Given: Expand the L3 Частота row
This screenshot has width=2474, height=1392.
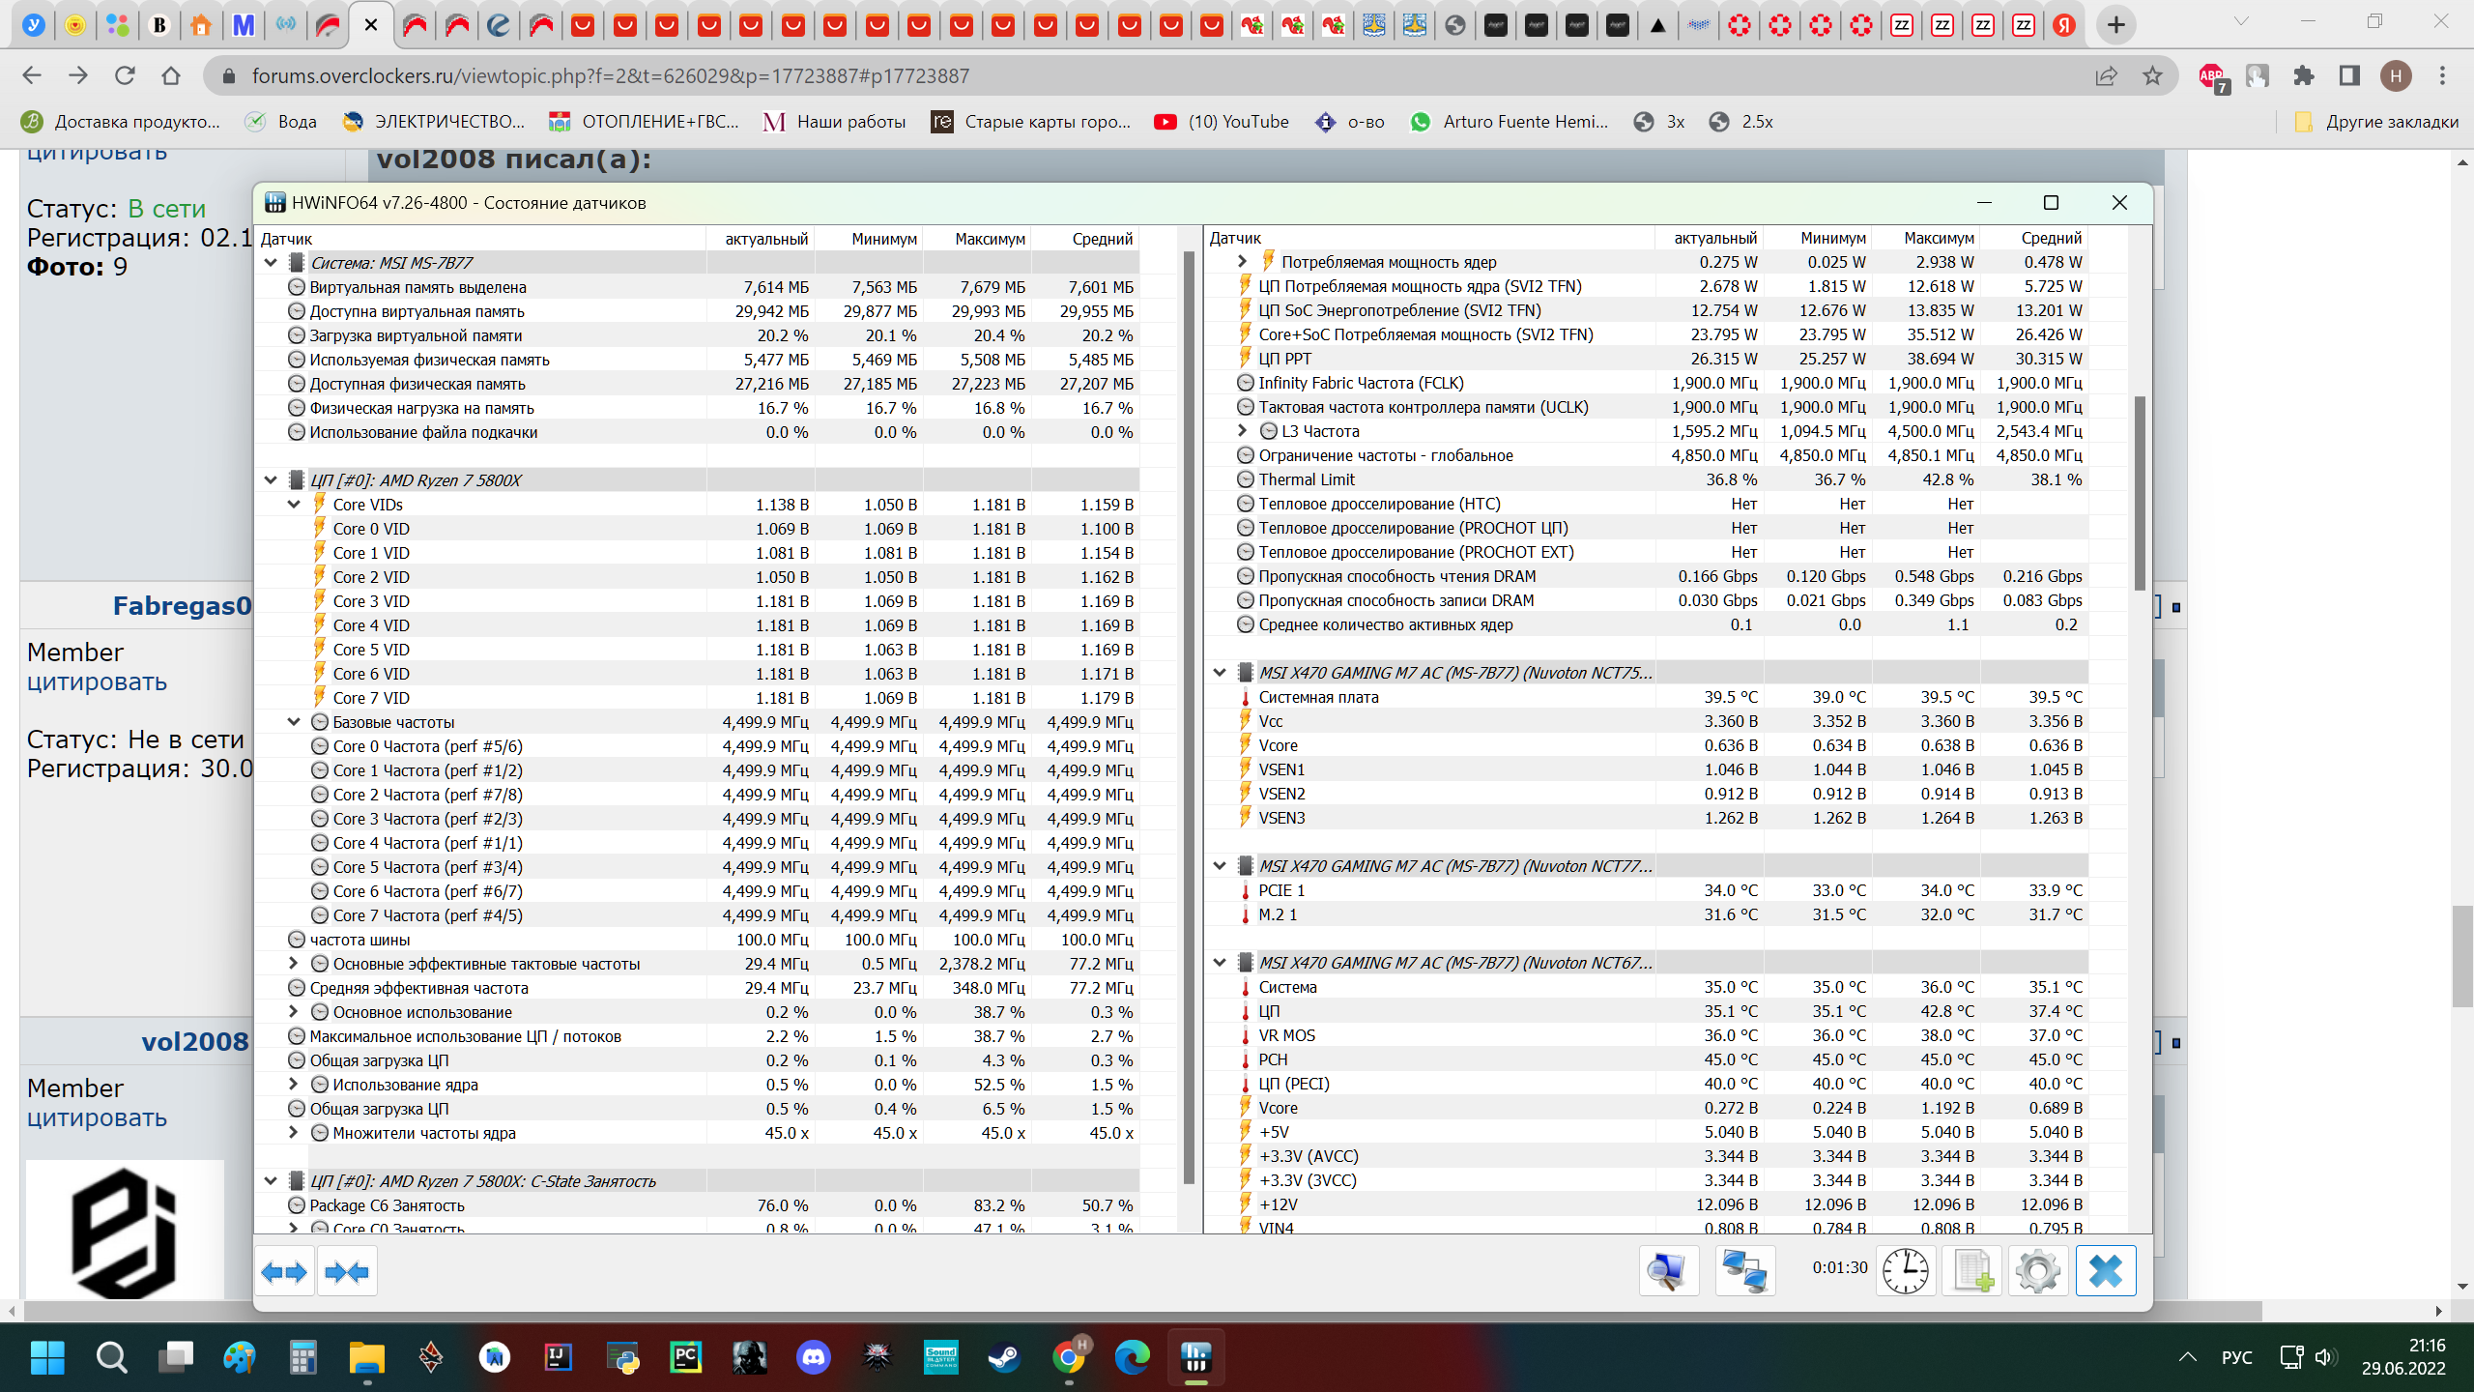Looking at the screenshot, I should [x=1243, y=431].
